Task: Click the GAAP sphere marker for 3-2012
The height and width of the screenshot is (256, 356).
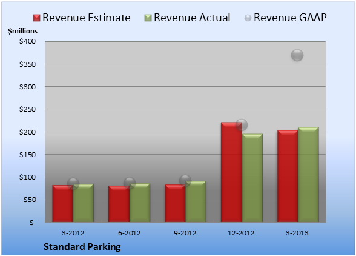Action: 73,183
